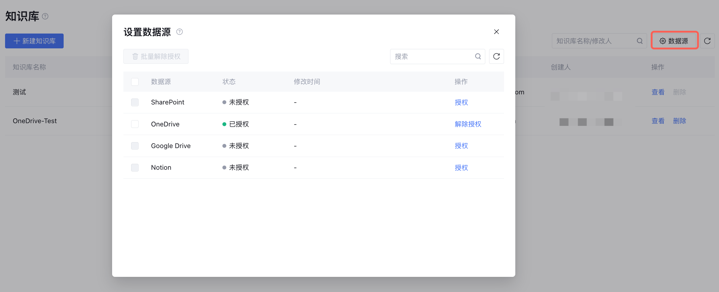Click the OneDrive-Test knowledge base name

35,121
